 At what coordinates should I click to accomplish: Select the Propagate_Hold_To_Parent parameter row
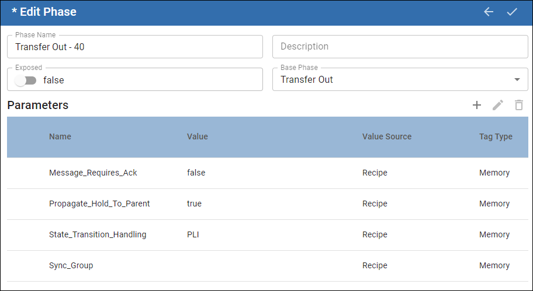[x=99, y=204]
